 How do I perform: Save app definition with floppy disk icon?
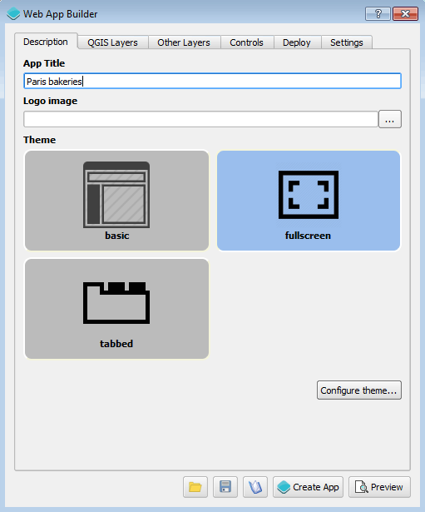[225, 487]
